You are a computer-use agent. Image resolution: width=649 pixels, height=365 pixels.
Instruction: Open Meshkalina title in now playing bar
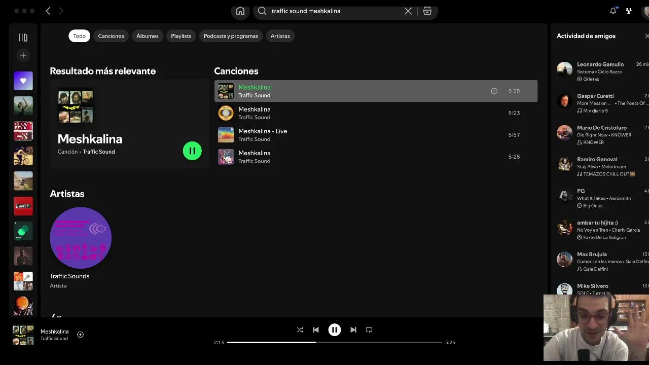coord(55,332)
